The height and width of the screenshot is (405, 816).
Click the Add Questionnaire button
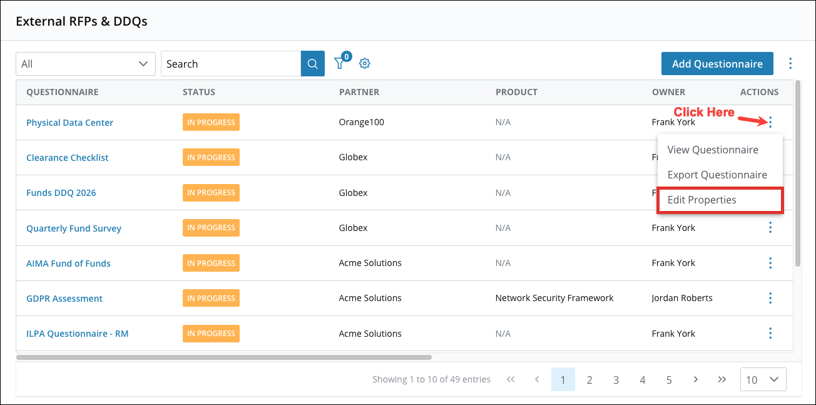coord(717,64)
